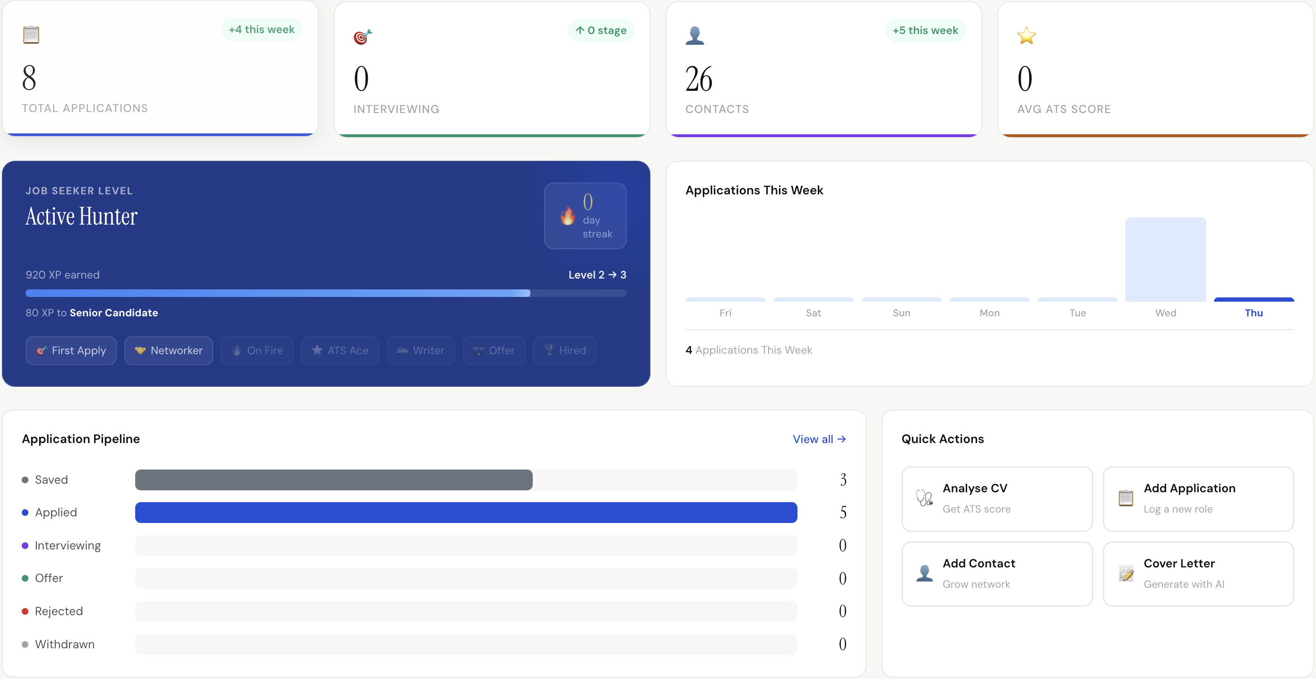This screenshot has width=1316, height=679.
Task: Open the Add Application quick action
Action: click(1198, 499)
